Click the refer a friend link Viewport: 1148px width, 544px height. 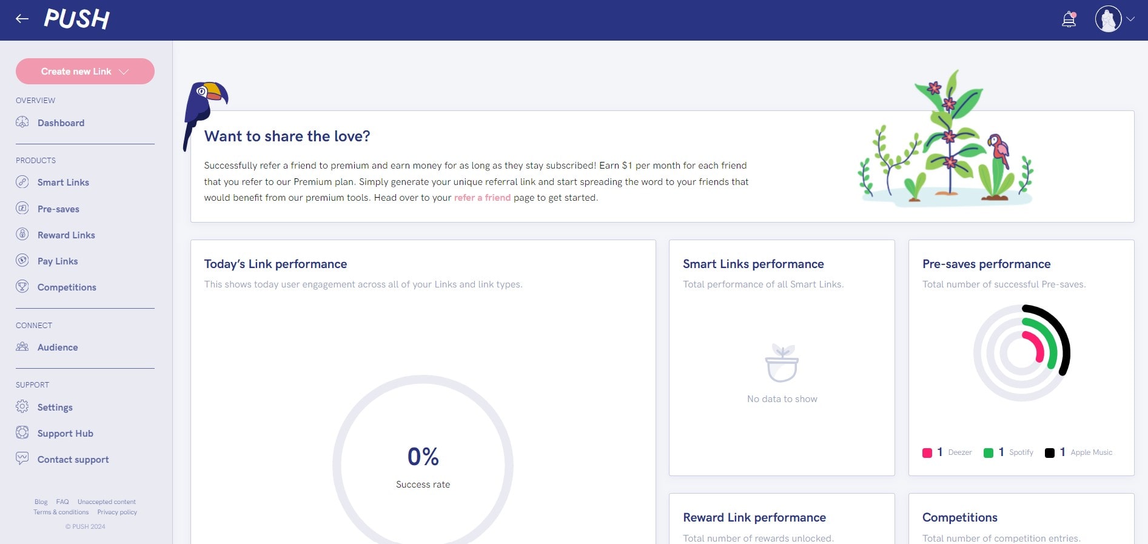(482, 198)
